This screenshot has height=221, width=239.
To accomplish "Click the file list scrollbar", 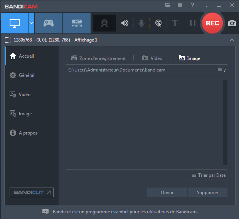I will pyautogui.click(x=225, y=123).
